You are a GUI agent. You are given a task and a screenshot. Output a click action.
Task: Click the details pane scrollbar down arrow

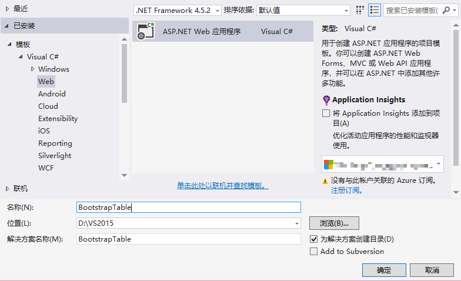[456, 193]
